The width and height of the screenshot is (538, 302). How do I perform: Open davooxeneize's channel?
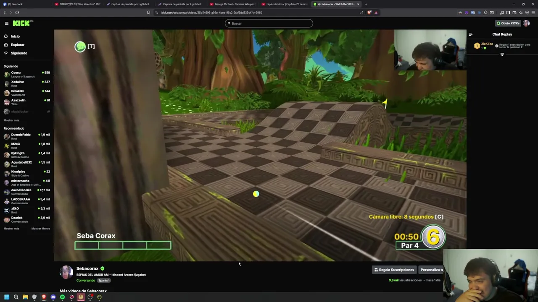click(x=26, y=192)
